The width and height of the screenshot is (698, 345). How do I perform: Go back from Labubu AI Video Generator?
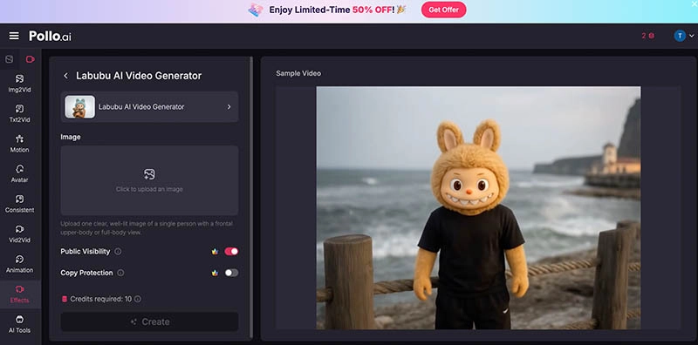66,76
